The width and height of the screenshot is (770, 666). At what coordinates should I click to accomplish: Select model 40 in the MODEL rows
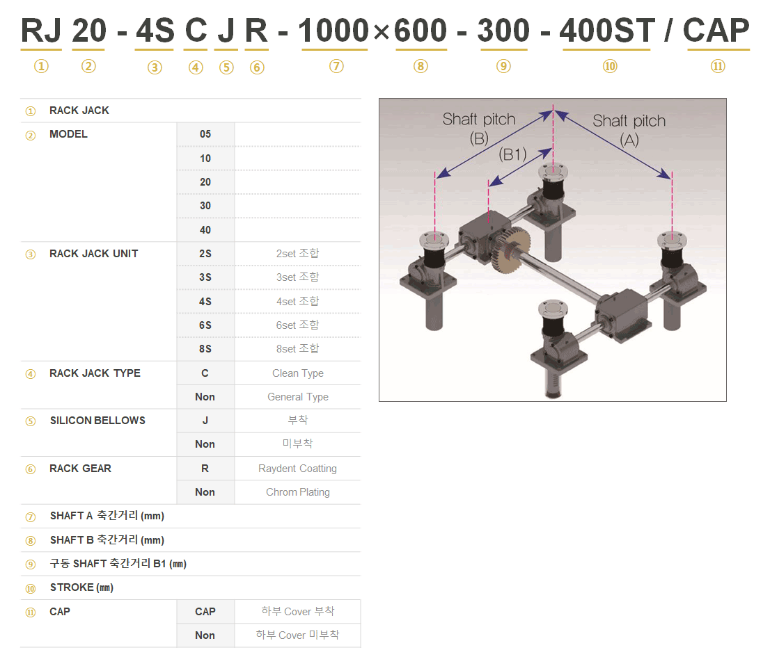click(x=205, y=230)
